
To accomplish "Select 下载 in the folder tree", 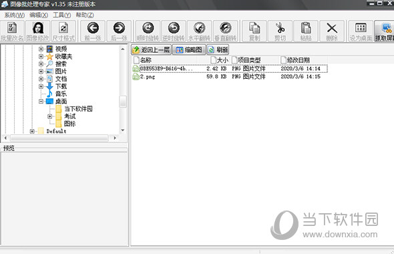I will pos(61,86).
